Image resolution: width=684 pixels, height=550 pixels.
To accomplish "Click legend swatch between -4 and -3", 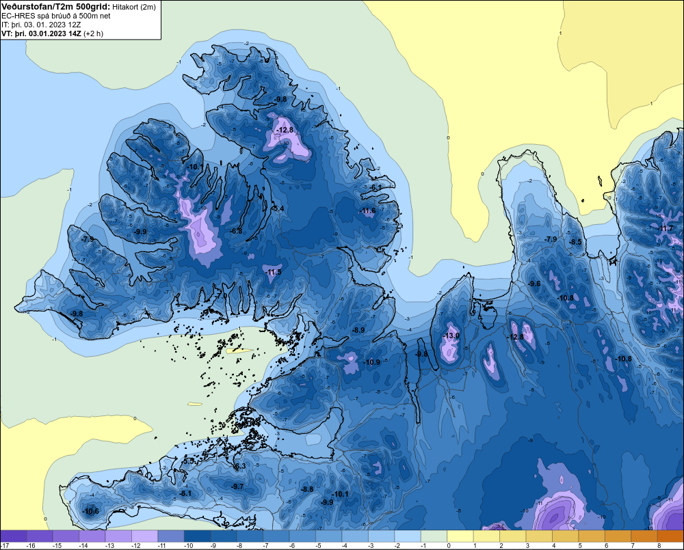I will coord(355,536).
